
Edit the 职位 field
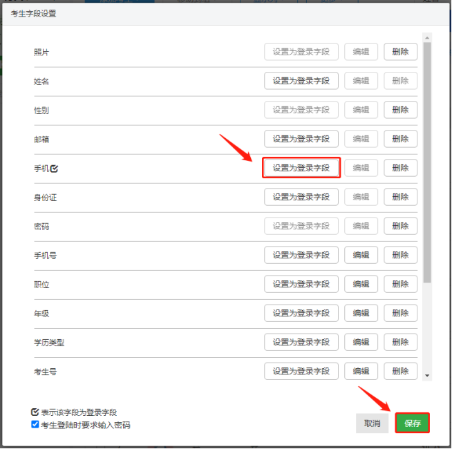point(361,284)
